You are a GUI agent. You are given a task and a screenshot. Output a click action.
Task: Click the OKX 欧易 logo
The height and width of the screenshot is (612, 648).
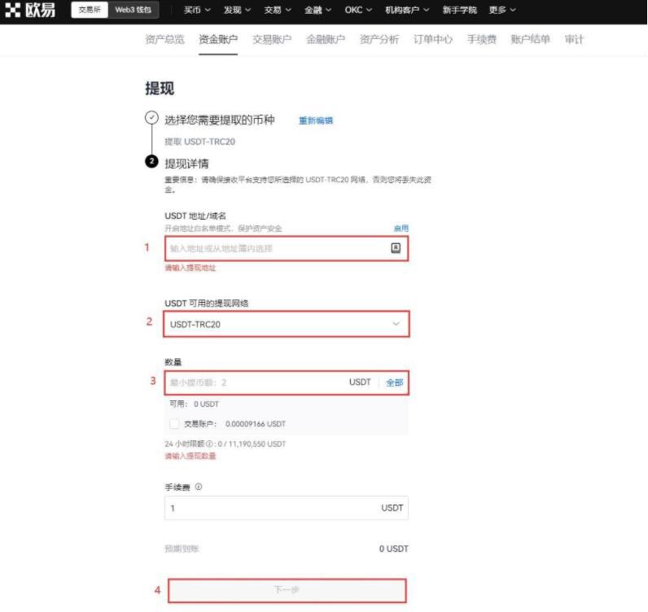point(30,10)
